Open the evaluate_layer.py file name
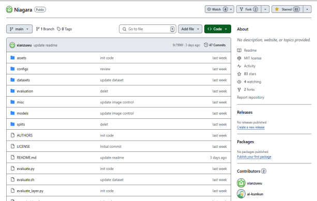 pyautogui.click(x=30, y=191)
